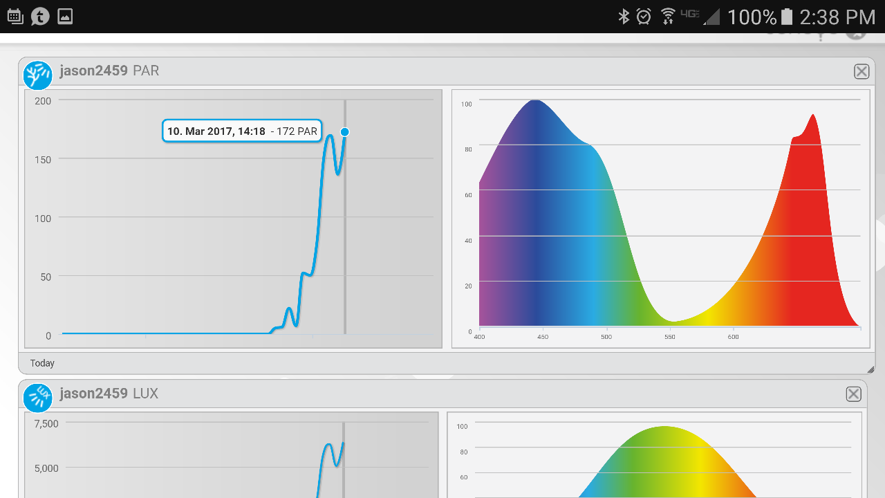Screen dimensions: 885x498
Task: Click the jason2459 LUX widget title
Action: click(109, 393)
